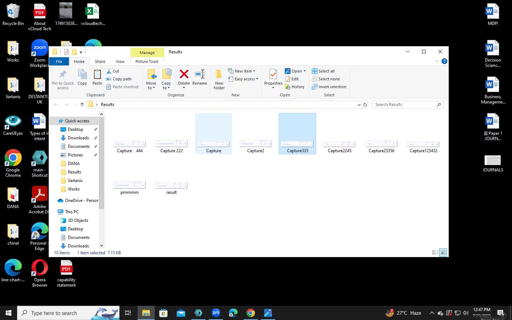This screenshot has height=320, width=512.
Task: Open DANA folder in navigation pane
Action: coord(74,164)
